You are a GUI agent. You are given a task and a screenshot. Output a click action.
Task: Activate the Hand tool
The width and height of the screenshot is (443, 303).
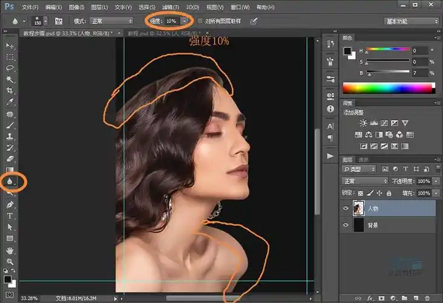(10, 250)
